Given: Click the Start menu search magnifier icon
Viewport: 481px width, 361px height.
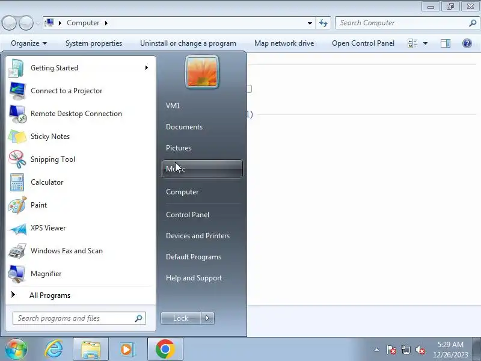Looking at the screenshot, I should point(139,318).
